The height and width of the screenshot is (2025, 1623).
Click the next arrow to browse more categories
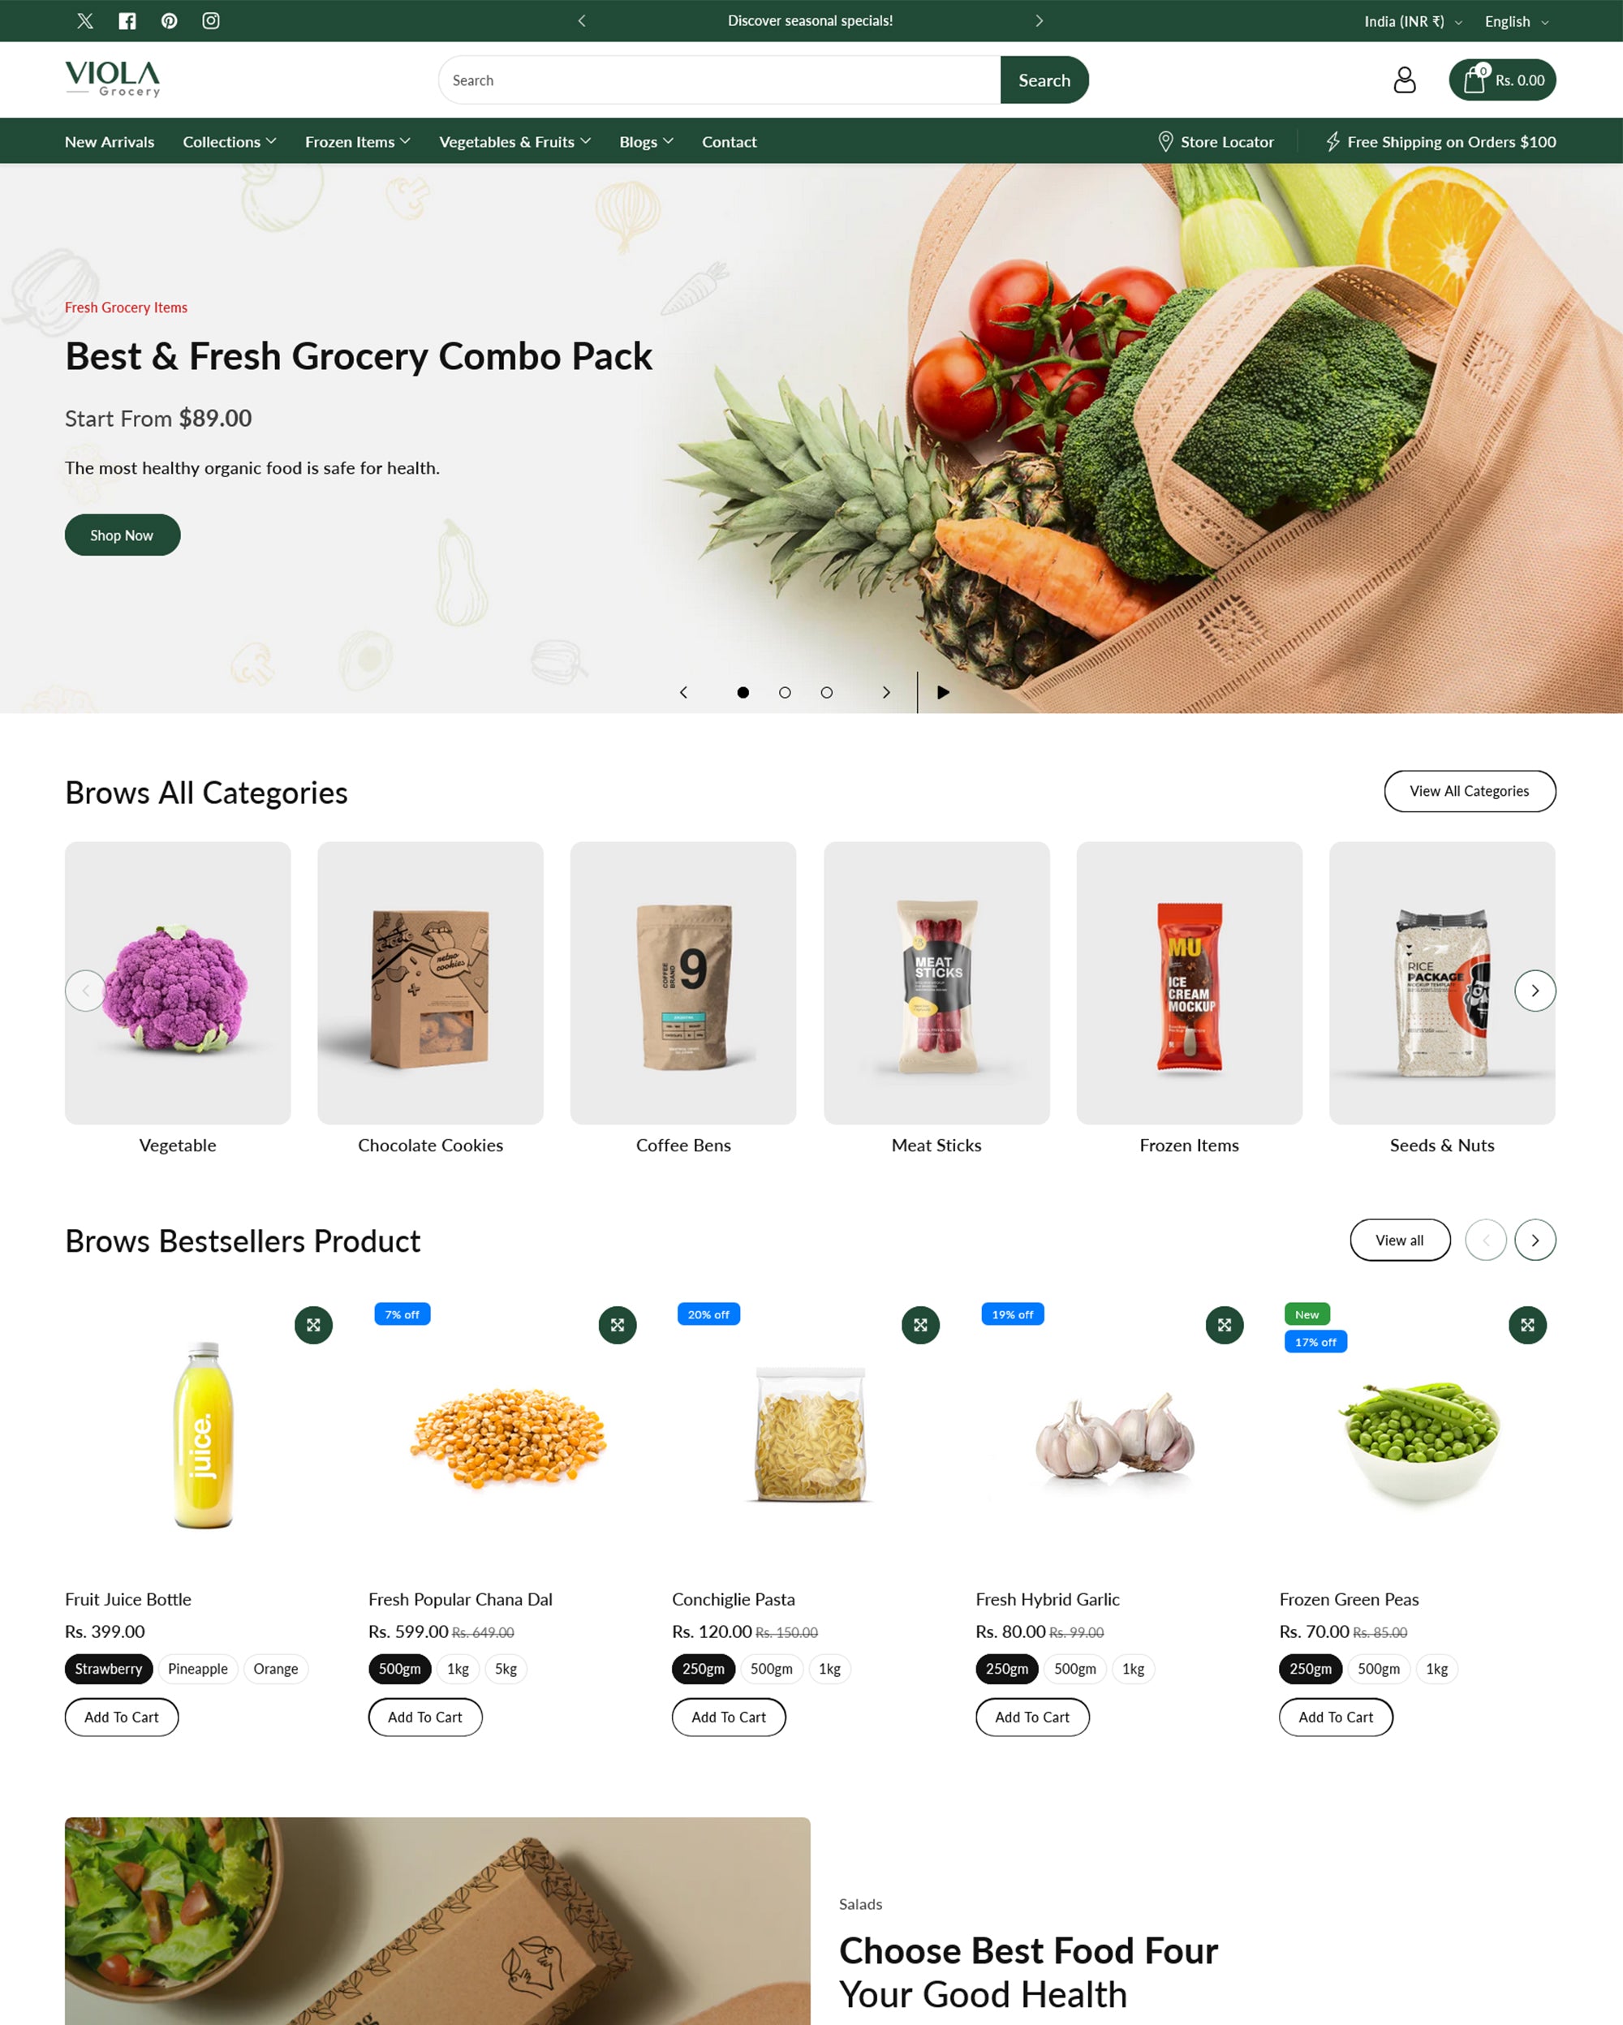tap(1535, 990)
